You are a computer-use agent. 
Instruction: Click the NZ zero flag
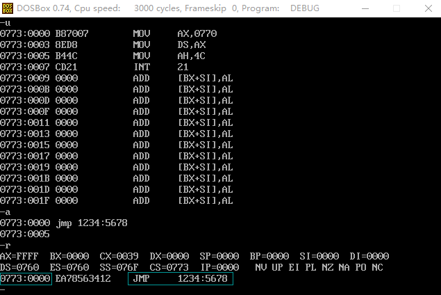pos(327,267)
